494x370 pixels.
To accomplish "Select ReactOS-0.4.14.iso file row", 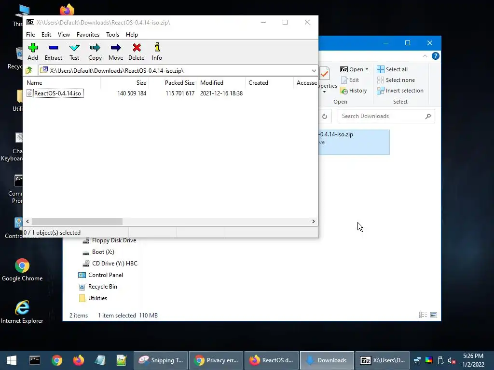I will click(x=58, y=93).
